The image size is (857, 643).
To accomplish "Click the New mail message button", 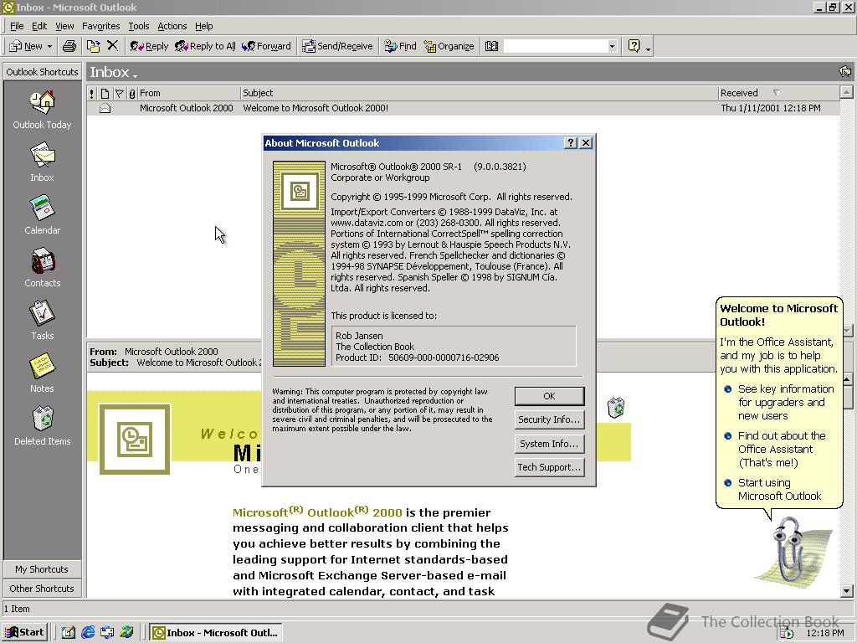I will pos(26,46).
